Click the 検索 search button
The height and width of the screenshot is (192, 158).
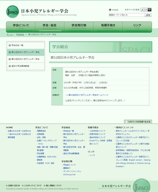(x=148, y=15)
